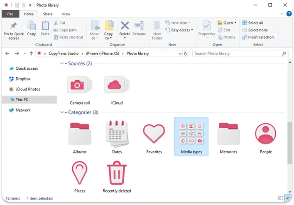Screen dimensions: 294x205
Task: Switch to details view layout icon
Action: [x=280, y=198]
